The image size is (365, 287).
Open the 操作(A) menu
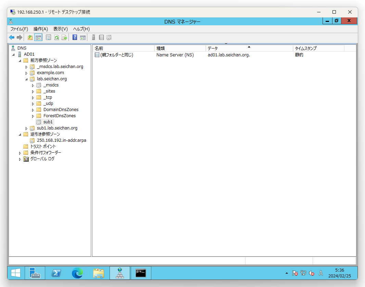[x=40, y=29]
